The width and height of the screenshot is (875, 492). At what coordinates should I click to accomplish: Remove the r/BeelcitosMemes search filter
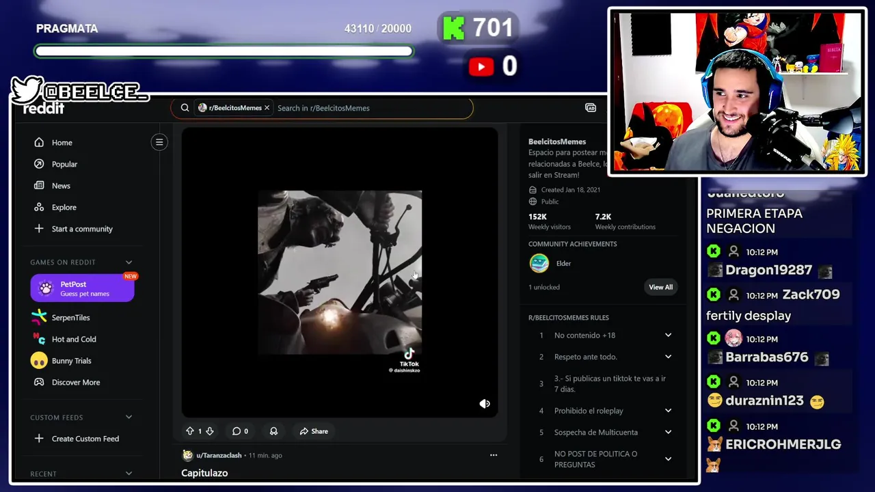pyautogui.click(x=267, y=108)
